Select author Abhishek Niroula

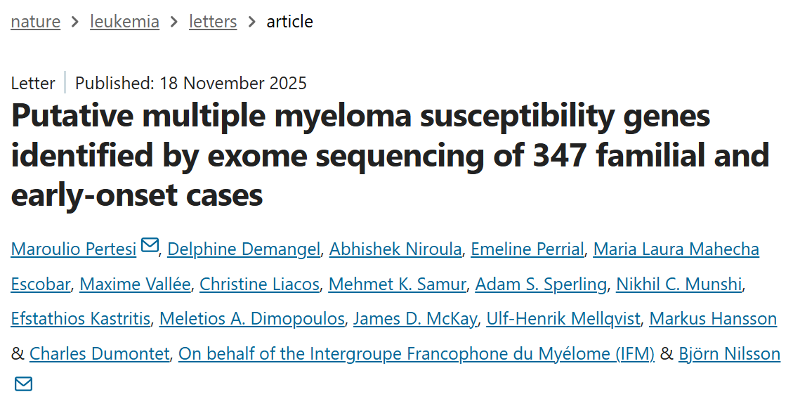pos(395,249)
